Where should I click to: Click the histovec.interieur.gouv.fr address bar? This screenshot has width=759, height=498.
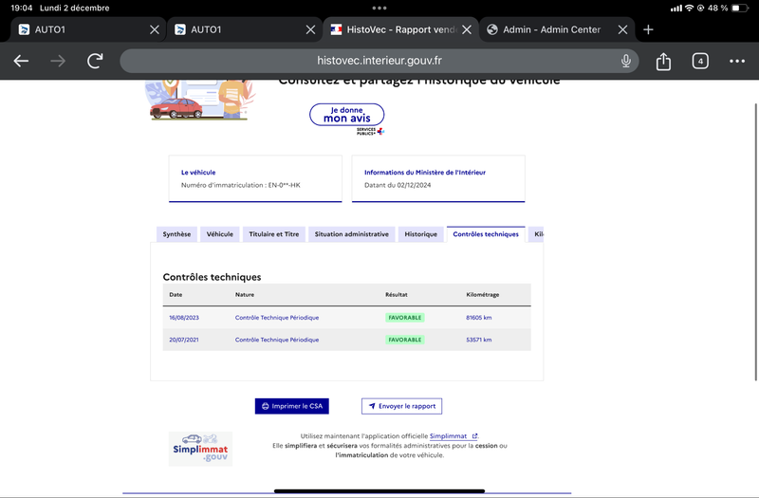[379, 61]
